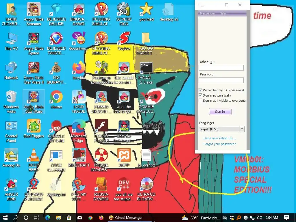Uncheck 'Sign in automatically'

pyautogui.click(x=201, y=95)
